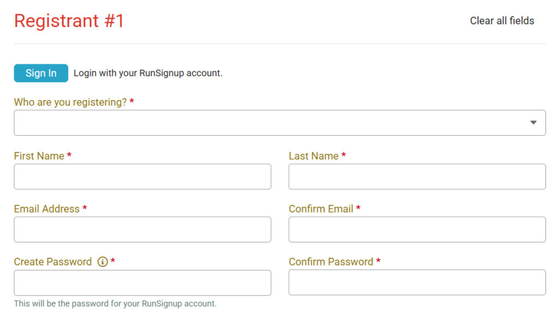The height and width of the screenshot is (314, 559).
Task: Click the RunSignup password helper text
Action: (x=115, y=304)
